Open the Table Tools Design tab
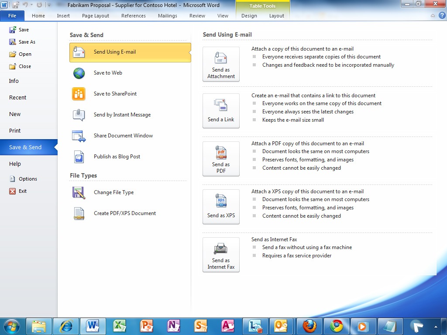 point(249,16)
